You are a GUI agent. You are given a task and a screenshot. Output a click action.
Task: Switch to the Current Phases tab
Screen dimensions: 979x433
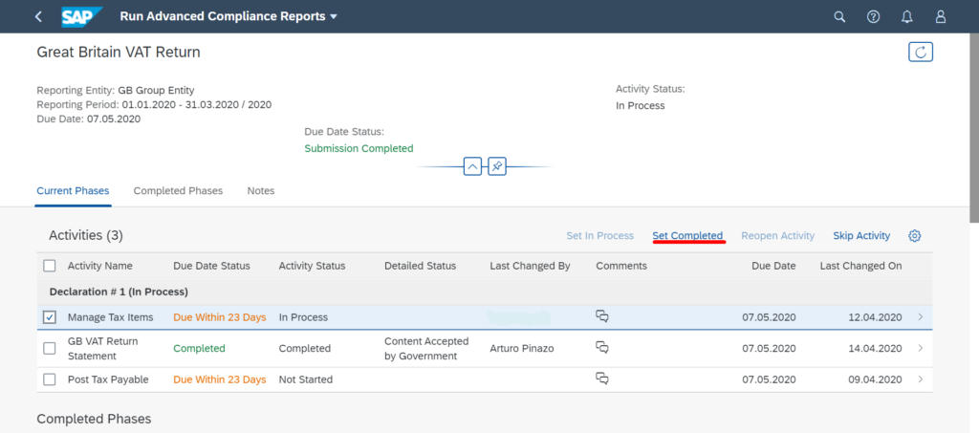pos(73,191)
